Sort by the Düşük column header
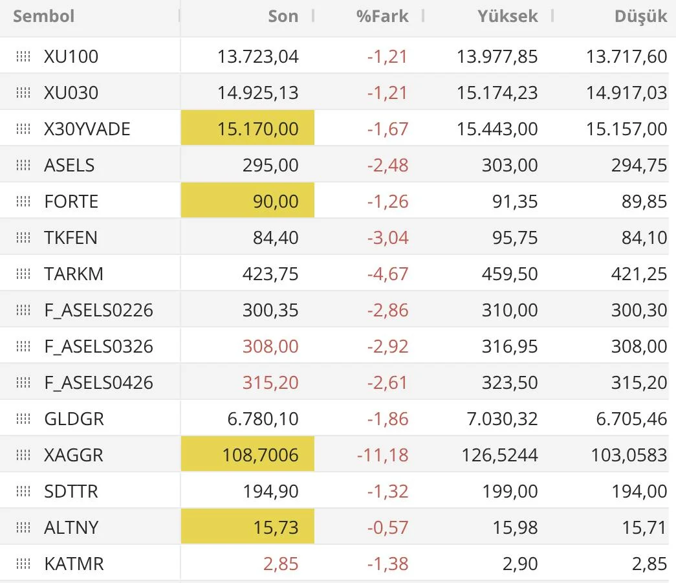This screenshot has width=676, height=583. pyautogui.click(x=640, y=16)
